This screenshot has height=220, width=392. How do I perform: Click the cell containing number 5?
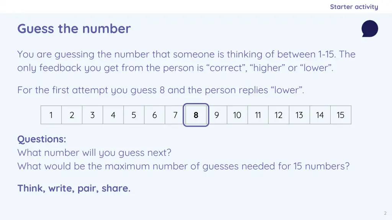pos(134,115)
